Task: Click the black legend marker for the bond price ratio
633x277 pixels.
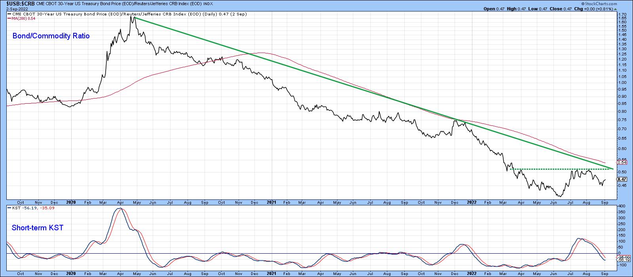Action: [x=9, y=14]
